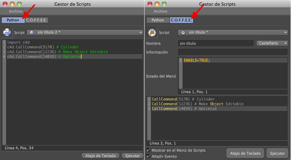
Task: Toggle the 'Añadir Evento' checkbox
Action: point(148,156)
